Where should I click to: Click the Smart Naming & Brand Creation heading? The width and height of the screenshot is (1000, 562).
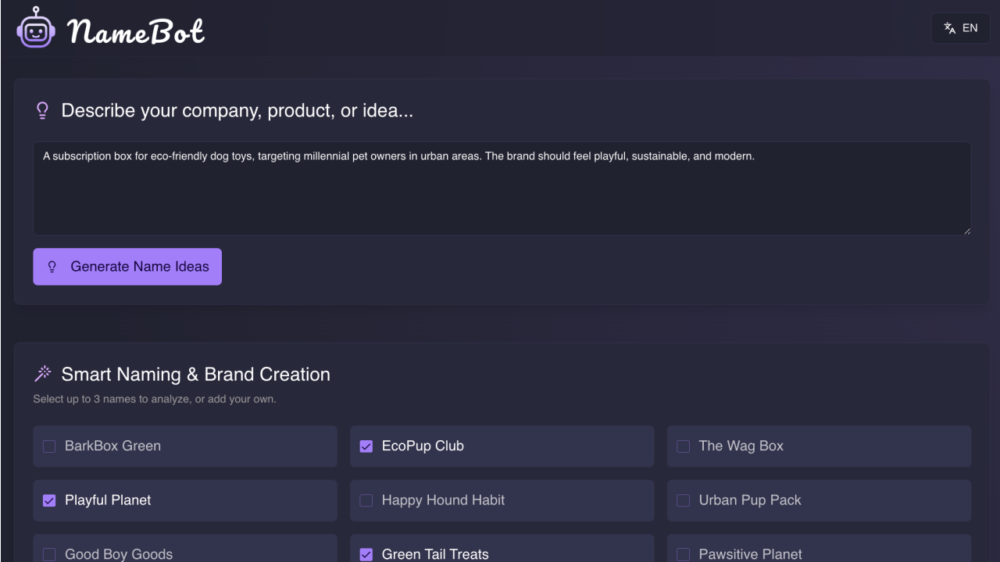point(195,375)
